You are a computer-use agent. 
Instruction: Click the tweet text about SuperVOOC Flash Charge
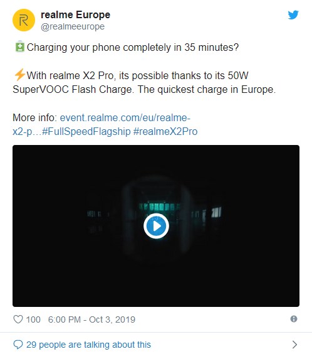[144, 82]
